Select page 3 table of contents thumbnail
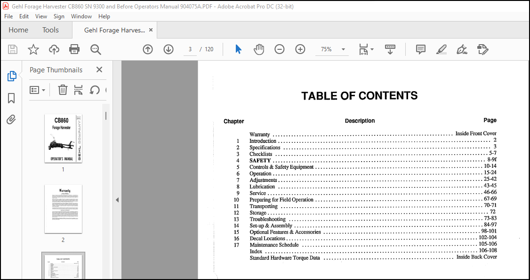Image resolution: width=530 pixels, height=280 pixels. coord(63,266)
